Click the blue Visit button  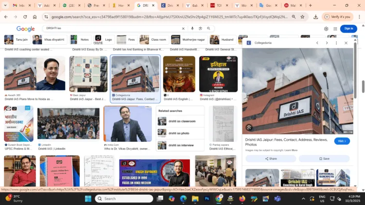tap(342, 141)
